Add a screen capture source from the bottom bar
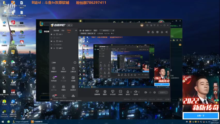Image resolution: width=220 pixels, height=124 pixels. coord(97,93)
